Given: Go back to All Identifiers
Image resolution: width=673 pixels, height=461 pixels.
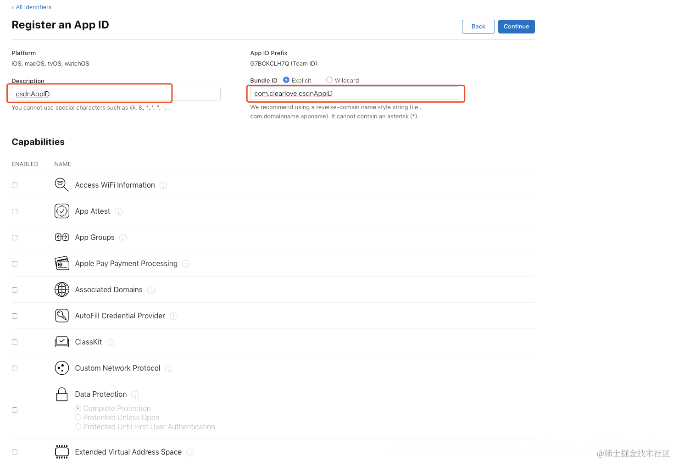Looking at the screenshot, I should click(x=32, y=7).
